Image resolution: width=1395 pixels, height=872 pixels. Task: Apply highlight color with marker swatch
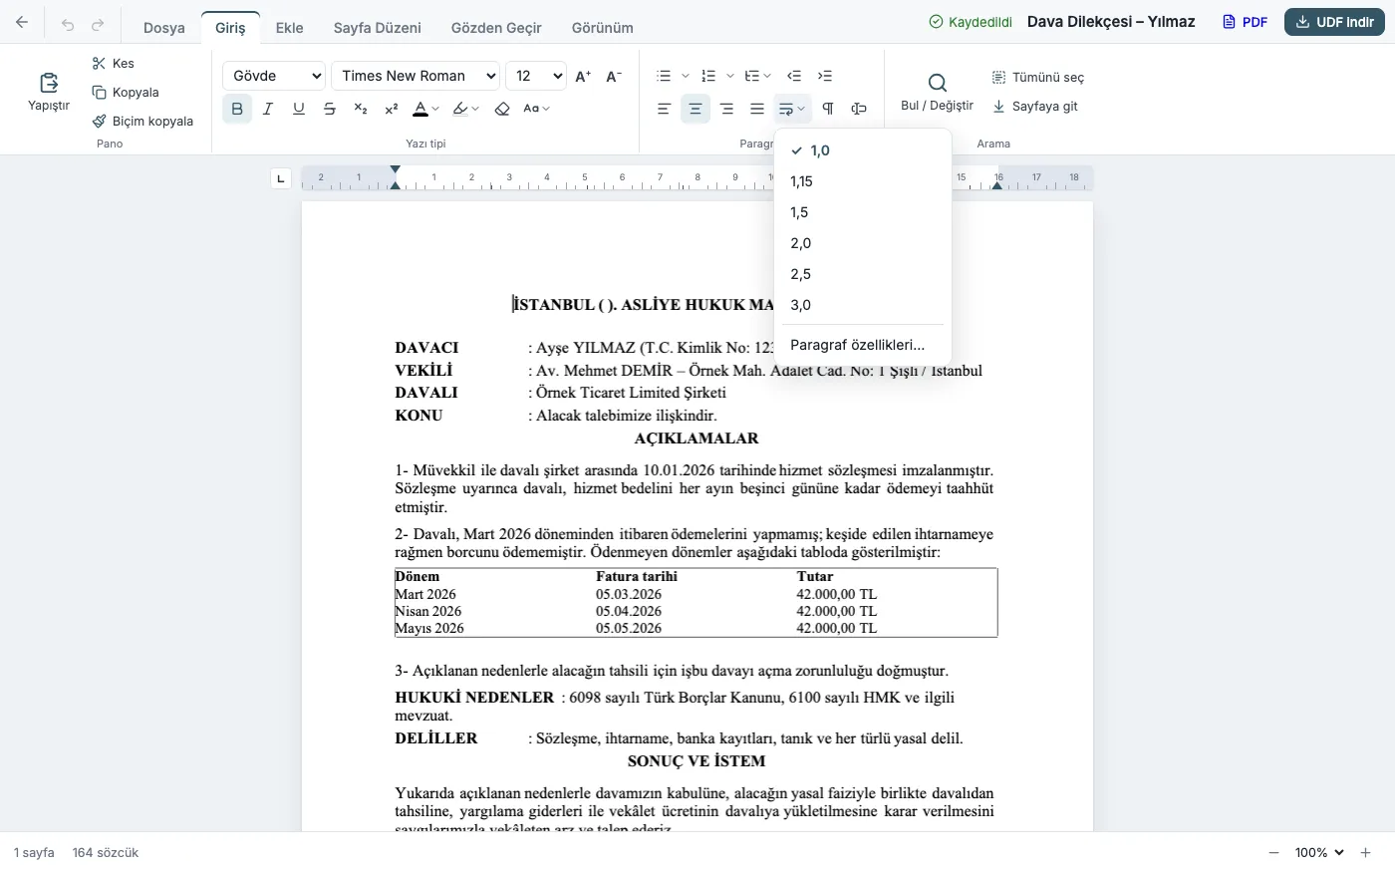(x=460, y=109)
